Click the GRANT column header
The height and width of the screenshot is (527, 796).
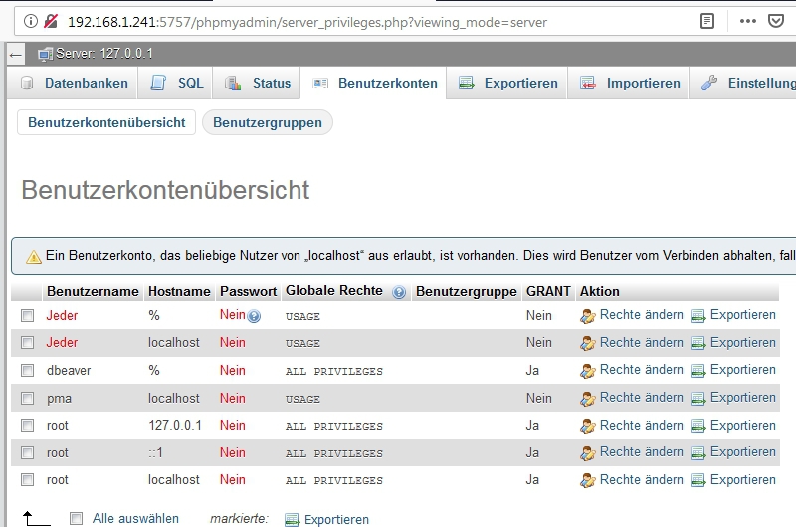tap(549, 291)
